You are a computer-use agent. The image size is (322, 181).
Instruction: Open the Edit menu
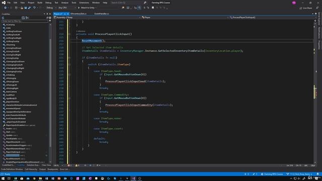pyautogui.click(x=16, y=3)
